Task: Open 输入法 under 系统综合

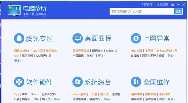Action: (104, 94)
